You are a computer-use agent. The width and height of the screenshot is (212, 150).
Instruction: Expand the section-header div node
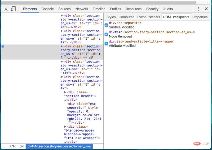pos(65,92)
